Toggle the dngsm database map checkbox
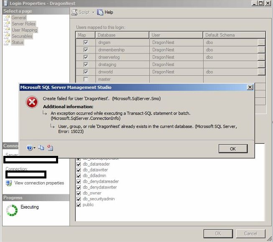Screen dimensions: 273x242 coord(86,43)
